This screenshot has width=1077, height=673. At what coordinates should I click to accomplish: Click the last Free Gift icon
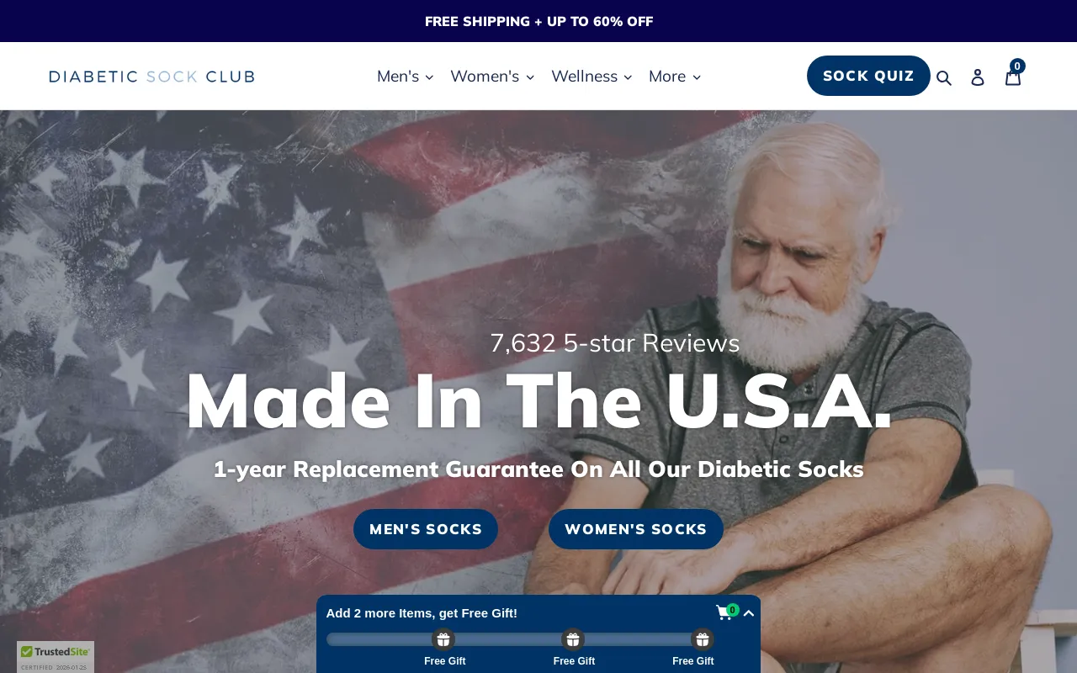[703, 639]
